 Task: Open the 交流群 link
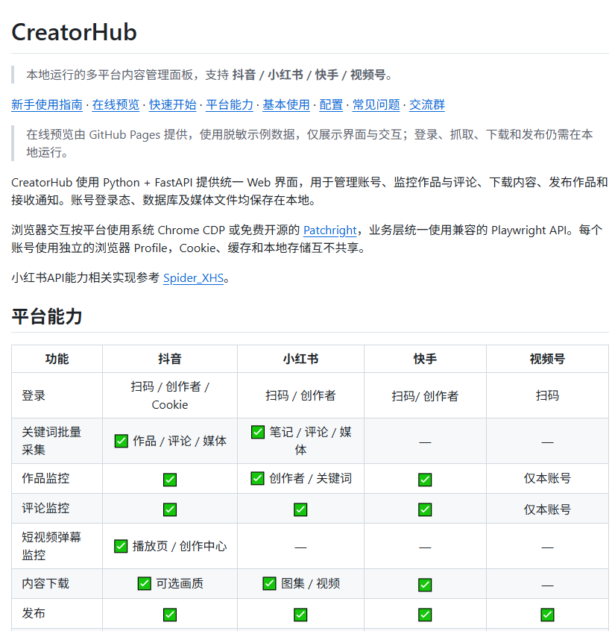[426, 104]
